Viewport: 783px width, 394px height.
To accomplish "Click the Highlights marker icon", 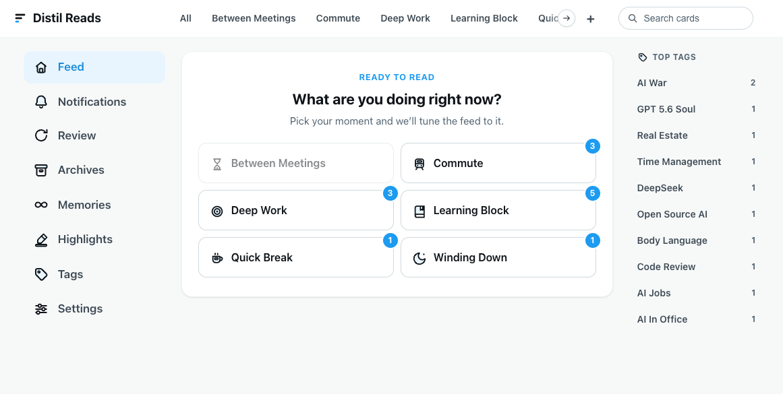I will click(x=41, y=240).
